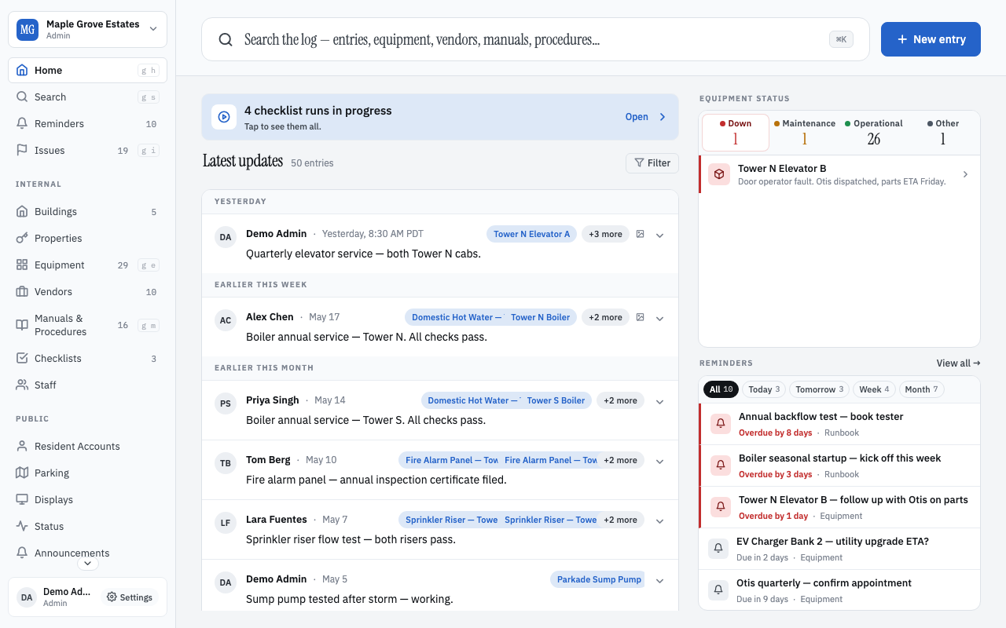Viewport: 1006px width, 628px height.
Task: Click the Issues flag icon
Action: click(x=22, y=150)
